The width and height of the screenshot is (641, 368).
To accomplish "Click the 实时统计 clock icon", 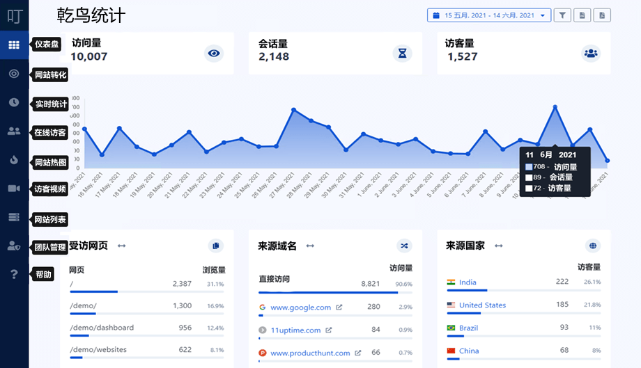I will pos(14,102).
